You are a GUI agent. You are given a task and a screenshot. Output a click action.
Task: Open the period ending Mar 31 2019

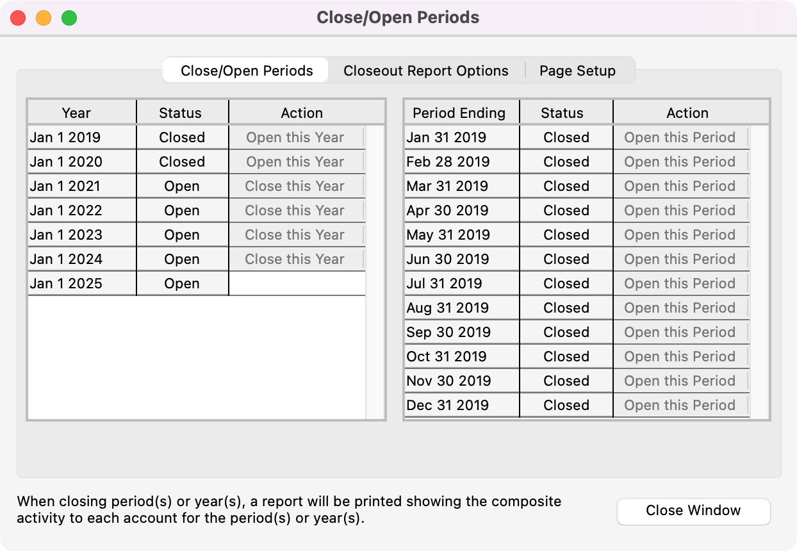pos(680,186)
